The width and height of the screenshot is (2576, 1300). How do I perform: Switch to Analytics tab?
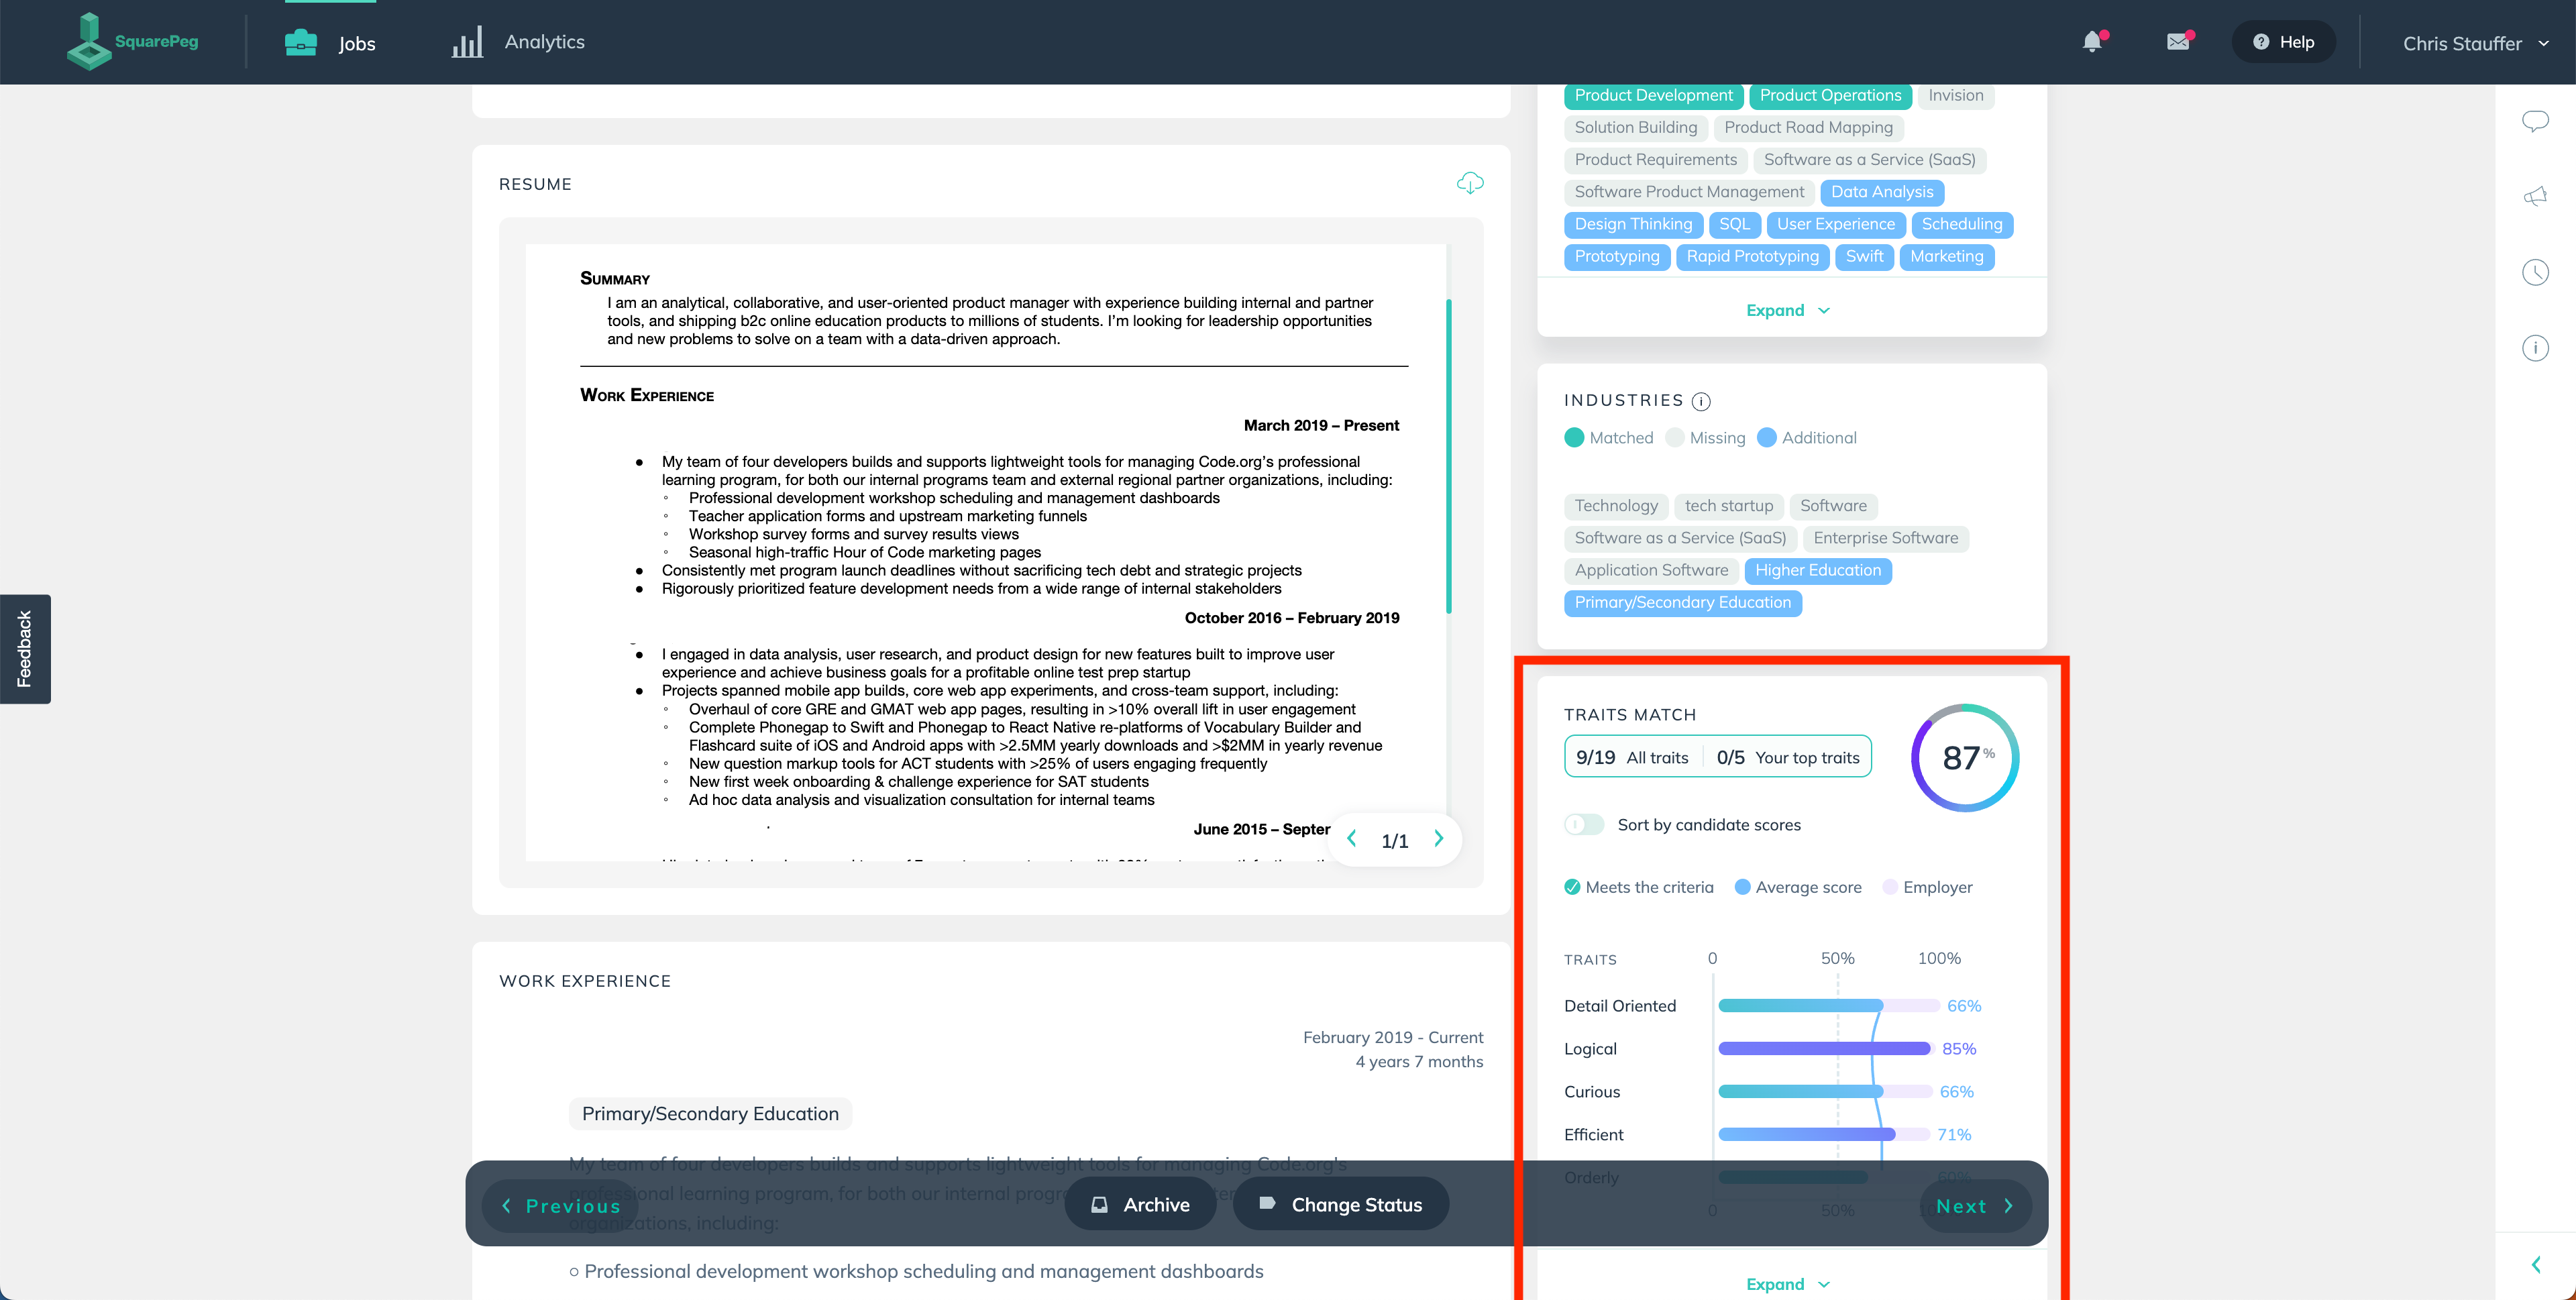pos(519,42)
